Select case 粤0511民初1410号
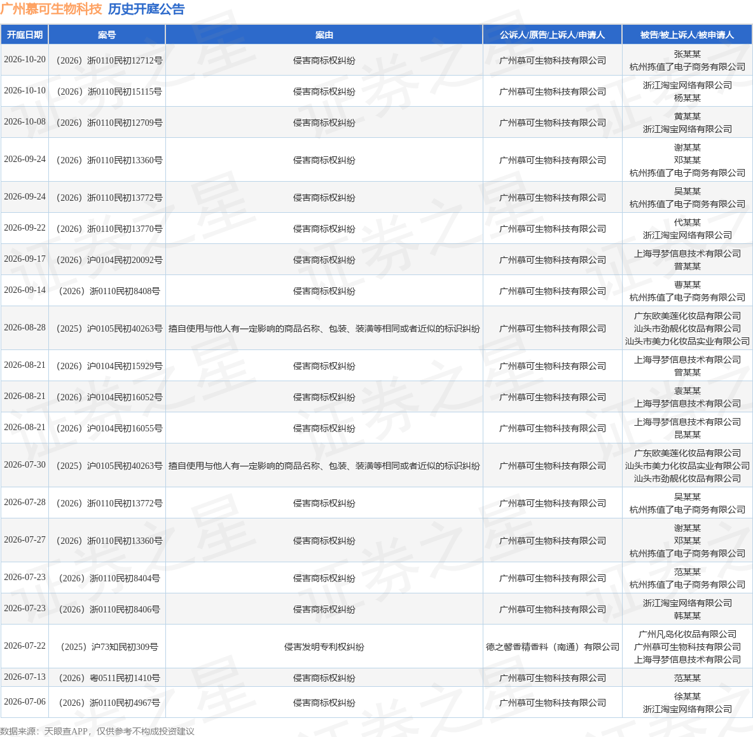This screenshot has height=737, width=753. (109, 678)
